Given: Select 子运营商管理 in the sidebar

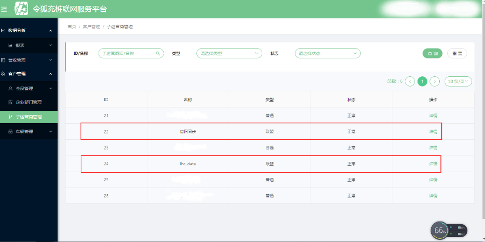Looking at the screenshot, I should 29,116.
